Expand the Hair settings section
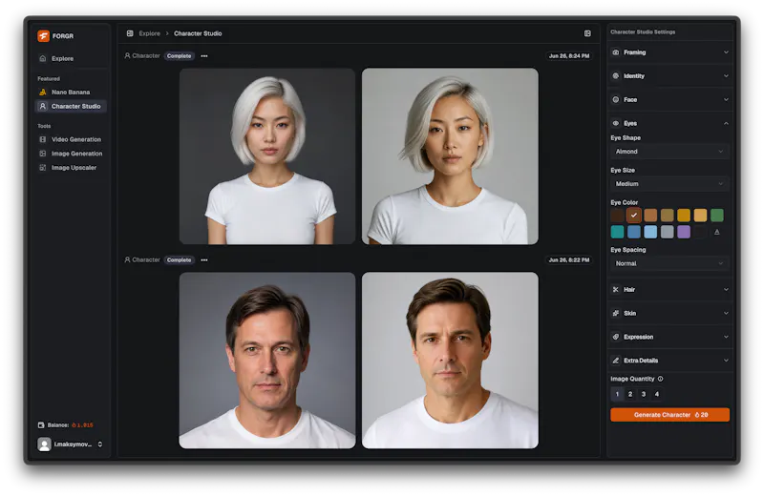 [x=669, y=290]
